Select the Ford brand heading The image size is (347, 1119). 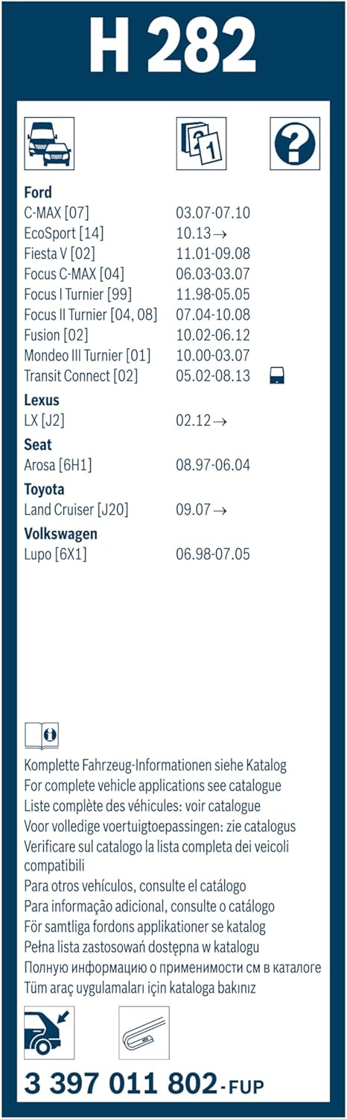pyautogui.click(x=38, y=192)
